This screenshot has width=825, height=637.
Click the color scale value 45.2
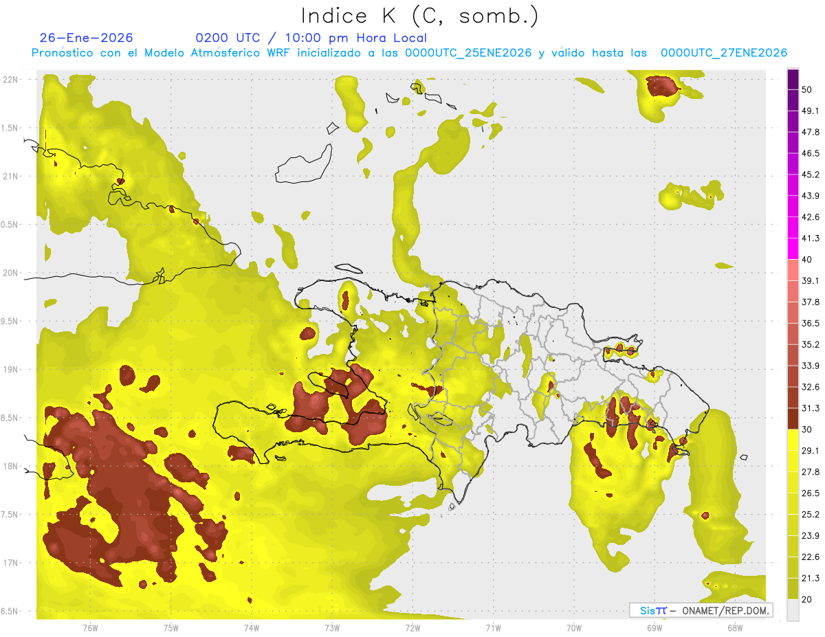(811, 175)
